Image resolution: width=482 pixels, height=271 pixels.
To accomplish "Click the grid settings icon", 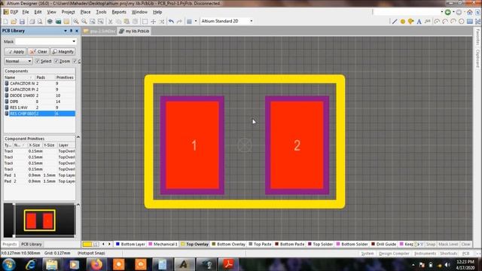I will (189, 22).
